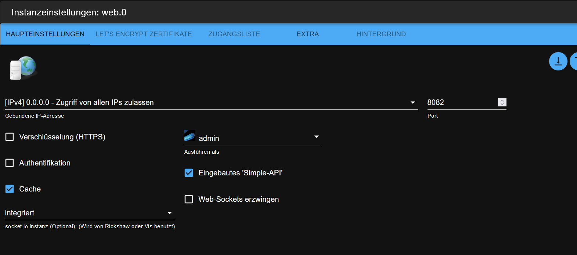The image size is (577, 255).
Task: Click the port number stepper arrows
Action: click(502, 102)
